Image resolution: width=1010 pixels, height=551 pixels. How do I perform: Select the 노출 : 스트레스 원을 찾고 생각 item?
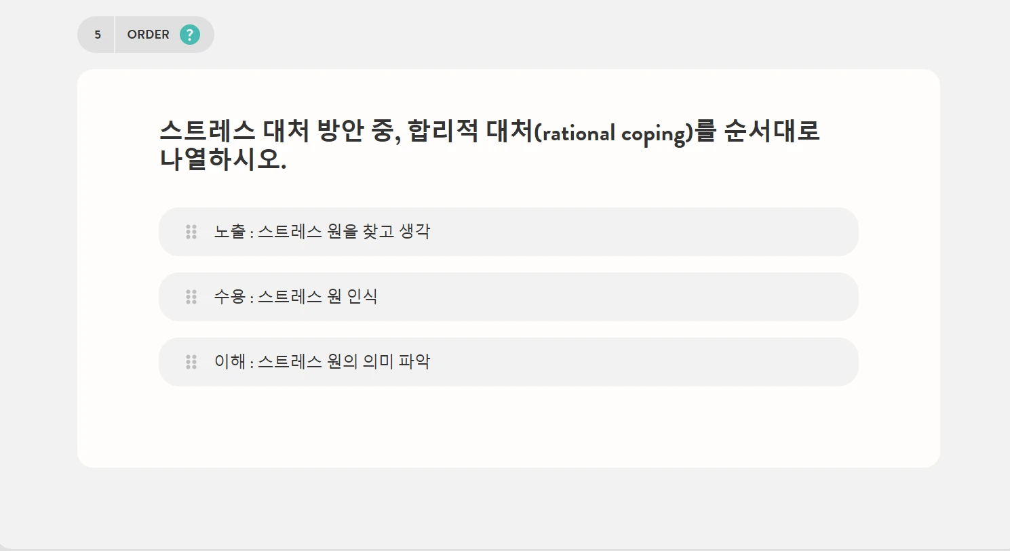tap(508, 232)
